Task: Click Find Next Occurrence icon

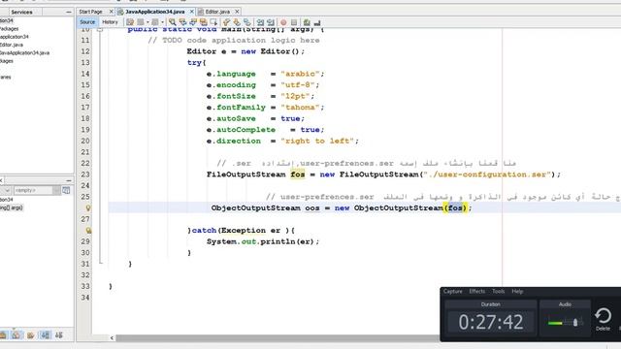Action: (193, 22)
